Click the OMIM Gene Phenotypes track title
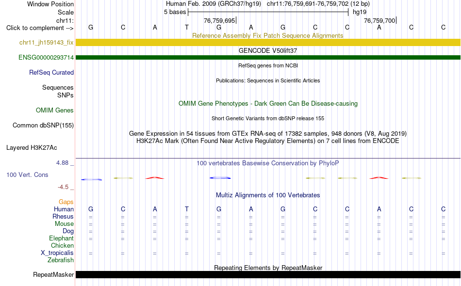 point(268,103)
